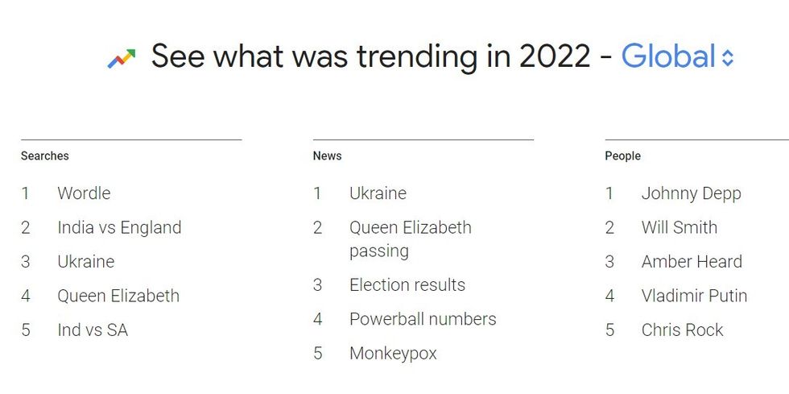Open Powerball numbers news trend
This screenshot has width=789, height=394.
coord(423,319)
